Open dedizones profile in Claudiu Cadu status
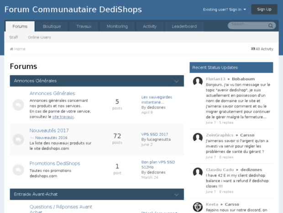The height and width of the screenshot is (213, 283). click(x=251, y=170)
